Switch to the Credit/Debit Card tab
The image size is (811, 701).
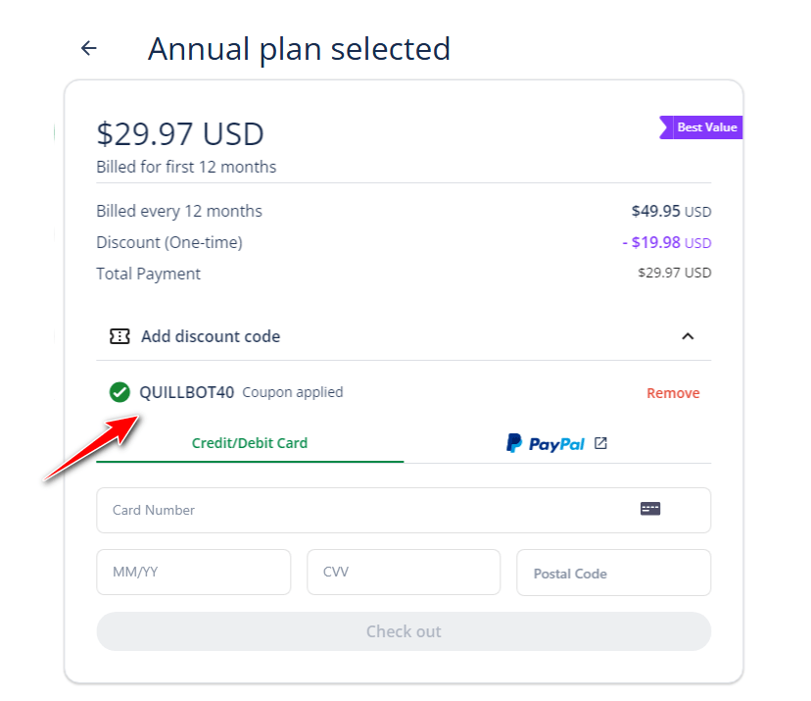(250, 443)
